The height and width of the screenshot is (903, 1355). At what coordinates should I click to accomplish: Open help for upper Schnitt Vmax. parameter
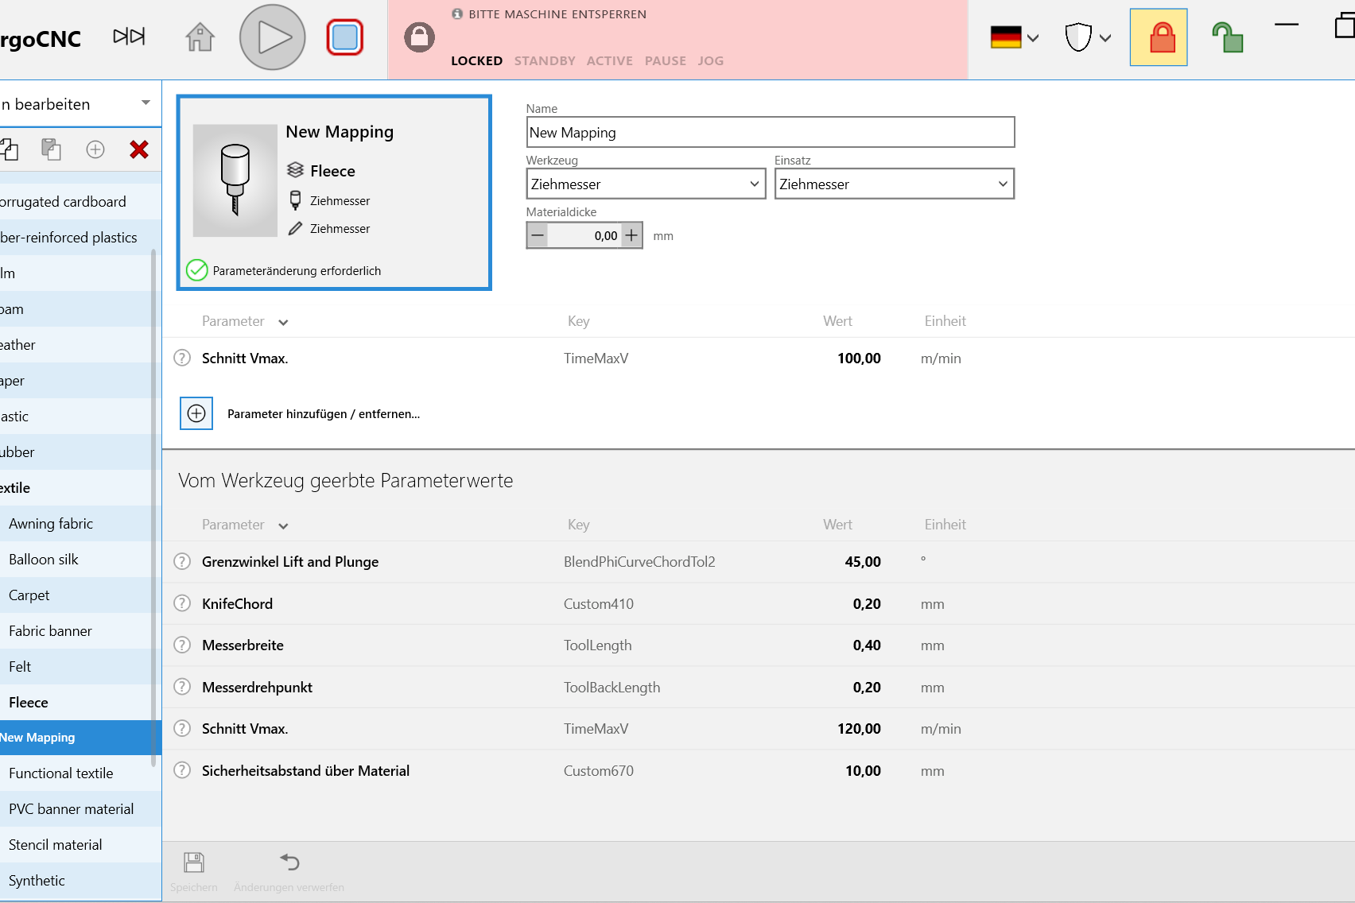(182, 358)
